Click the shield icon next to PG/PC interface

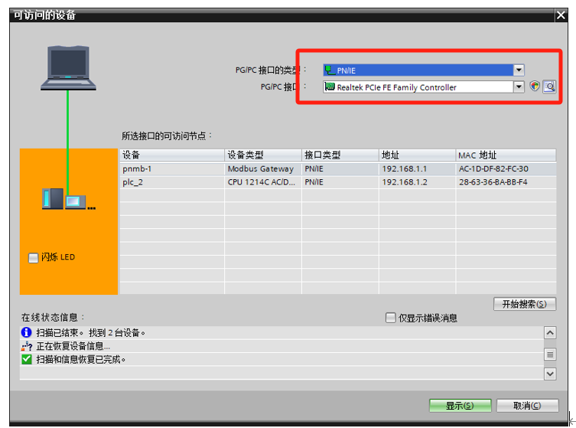click(x=535, y=87)
